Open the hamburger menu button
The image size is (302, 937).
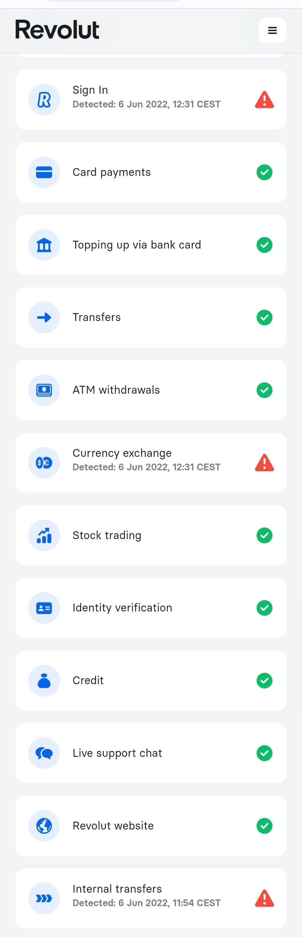[272, 30]
